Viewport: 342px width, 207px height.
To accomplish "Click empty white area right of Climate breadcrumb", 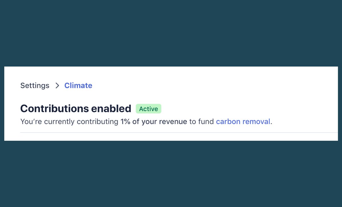I will pyautogui.click(x=199, y=86).
